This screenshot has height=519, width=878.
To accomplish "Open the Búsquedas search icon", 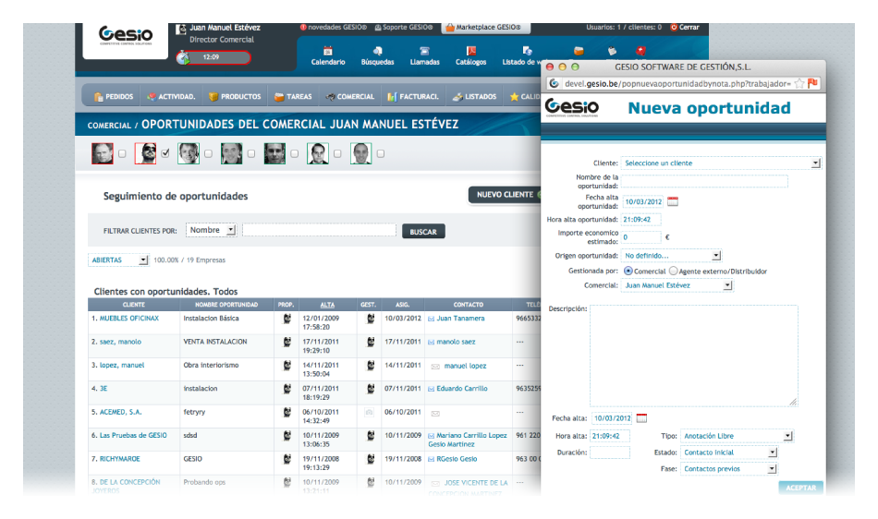I will (377, 55).
